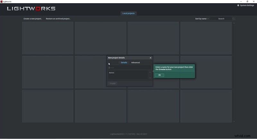Screen dimensions: 257x139
Task: Click the project list scroll up arrow
Action: 234,23
